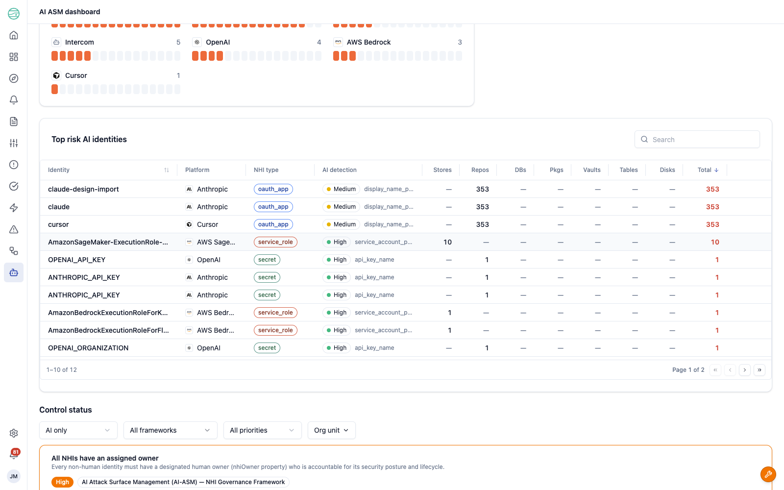Image resolution: width=784 pixels, height=490 pixels.
Task: Click the High priority badge on control card
Action: tap(62, 482)
